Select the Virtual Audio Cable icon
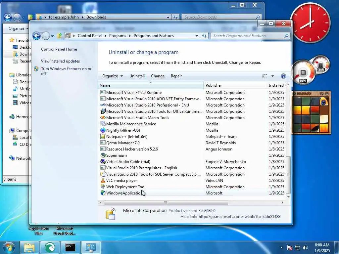 click(x=103, y=161)
